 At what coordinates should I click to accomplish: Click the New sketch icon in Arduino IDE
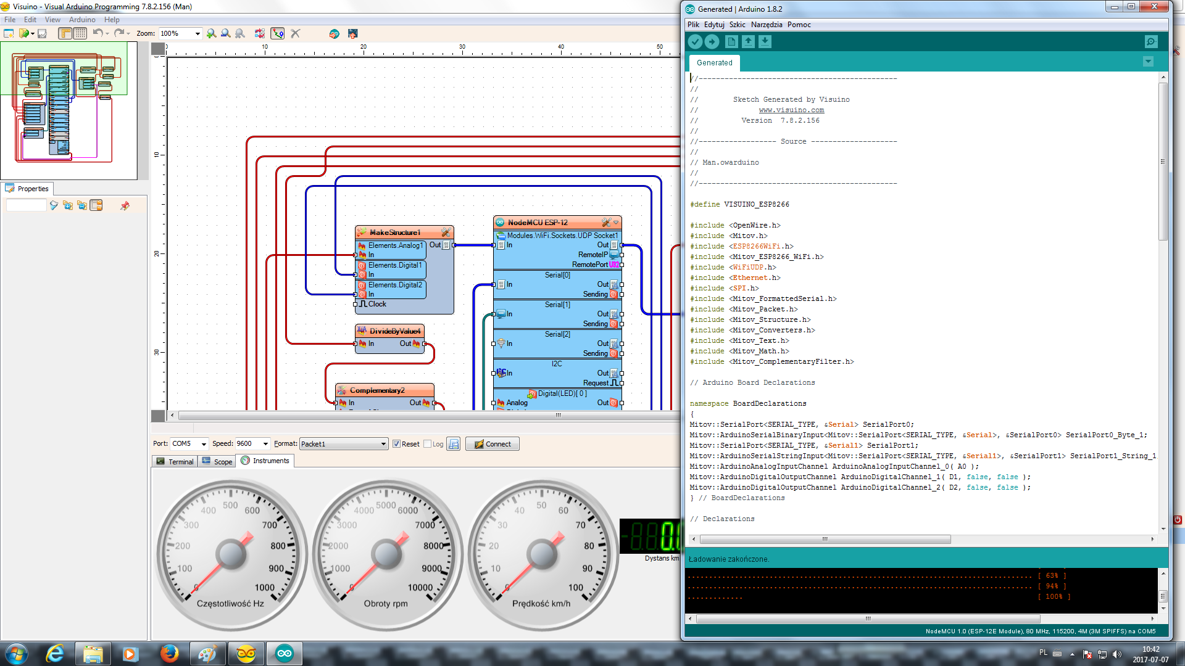(x=731, y=41)
